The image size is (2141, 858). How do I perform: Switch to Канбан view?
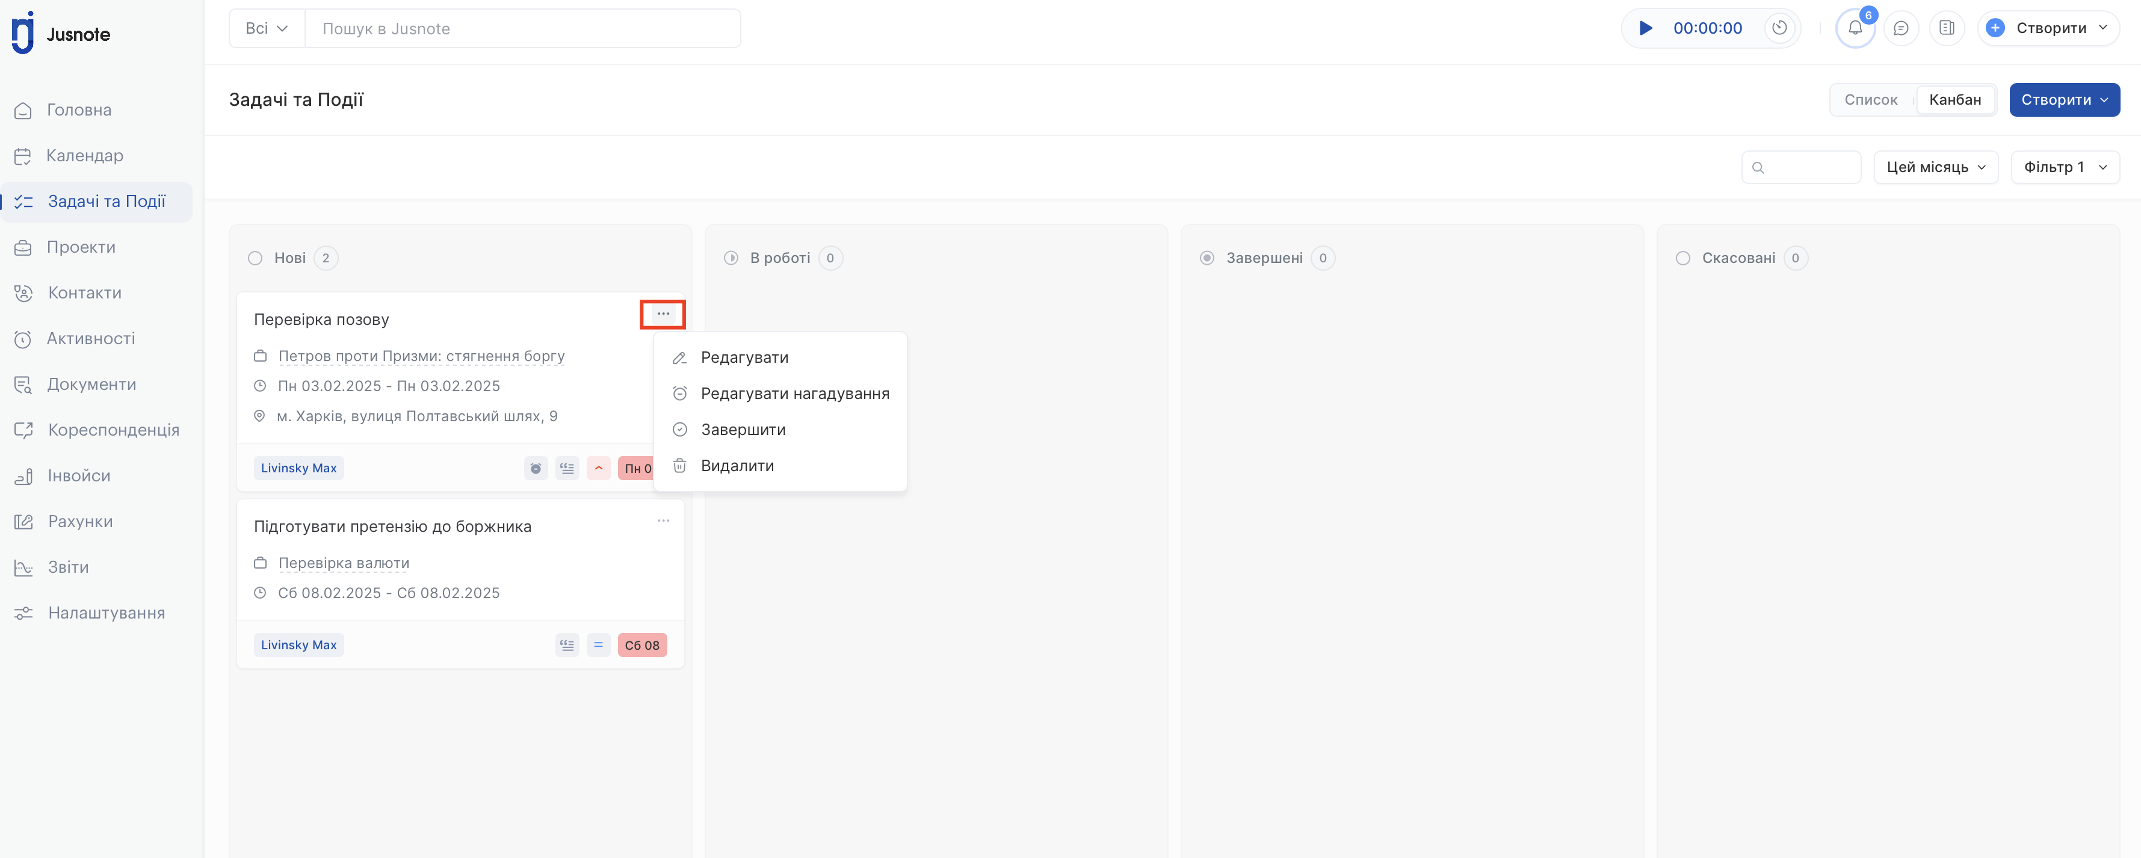pos(1955,100)
